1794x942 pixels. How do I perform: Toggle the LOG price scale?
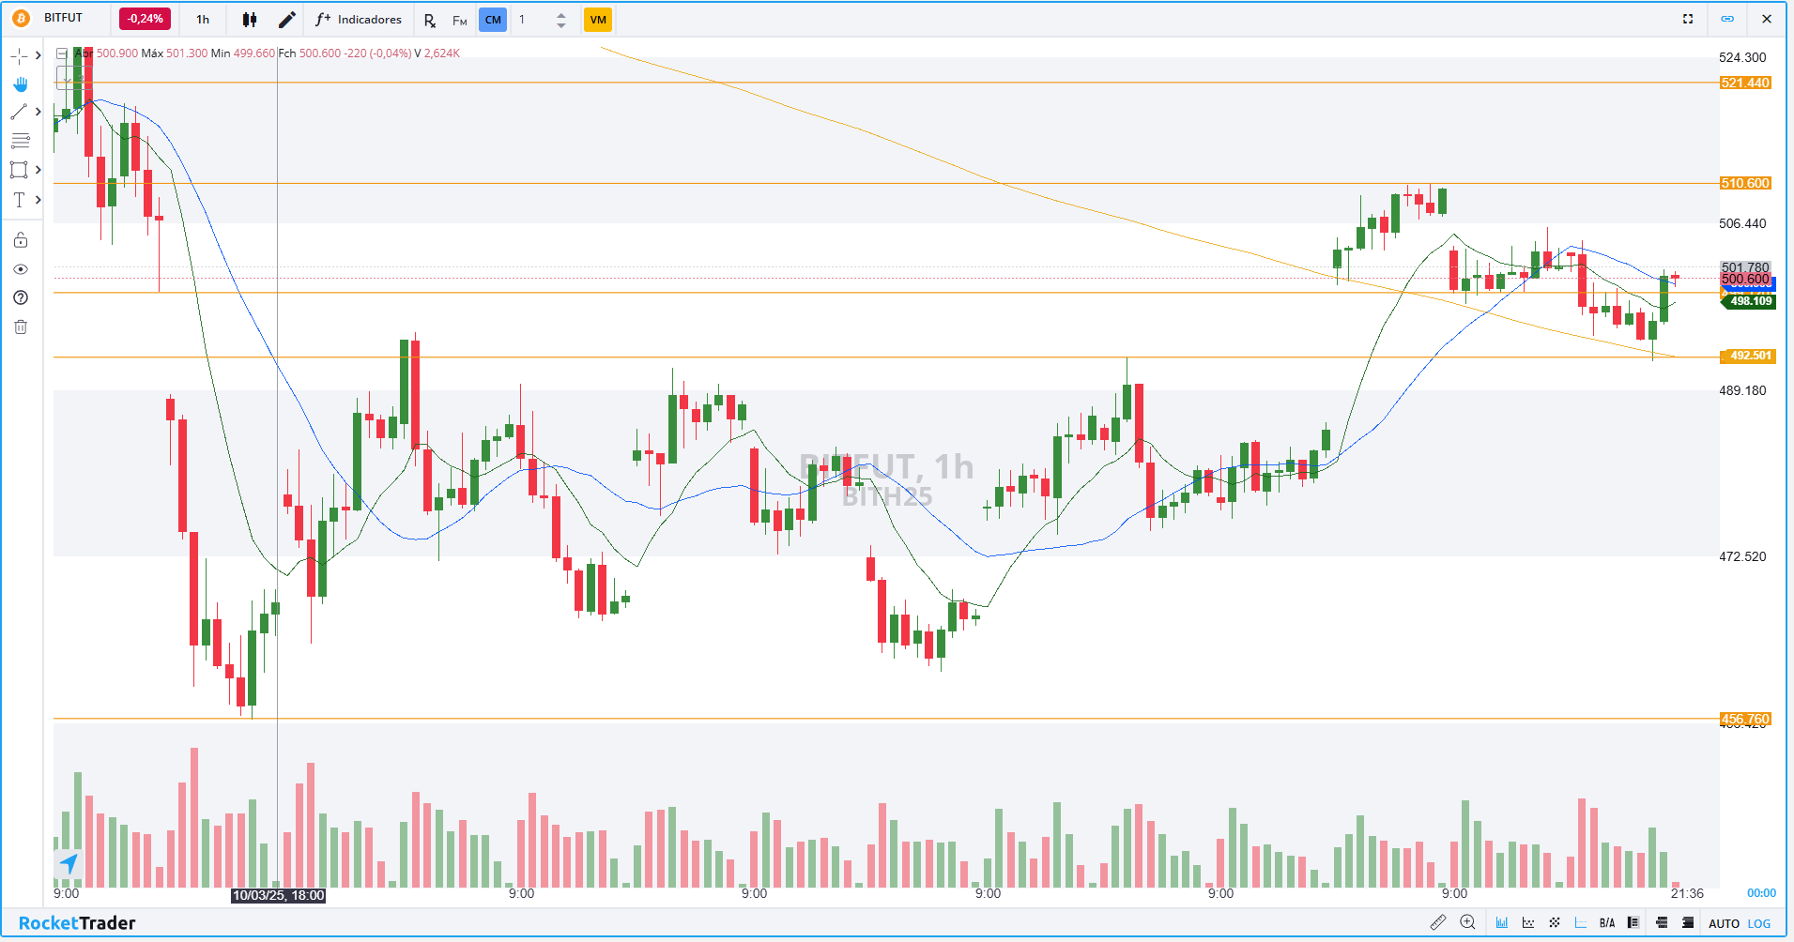(x=1759, y=923)
